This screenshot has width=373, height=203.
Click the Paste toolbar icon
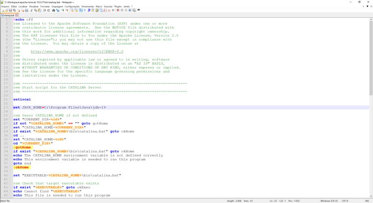(x=40, y=10)
